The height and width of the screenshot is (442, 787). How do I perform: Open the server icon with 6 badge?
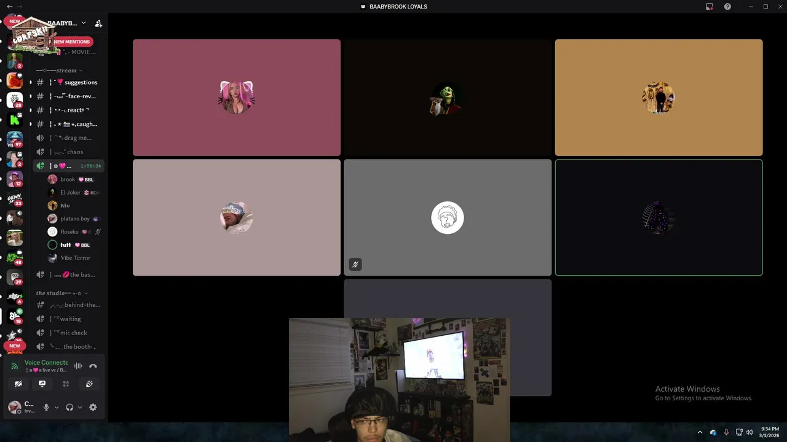(15, 297)
